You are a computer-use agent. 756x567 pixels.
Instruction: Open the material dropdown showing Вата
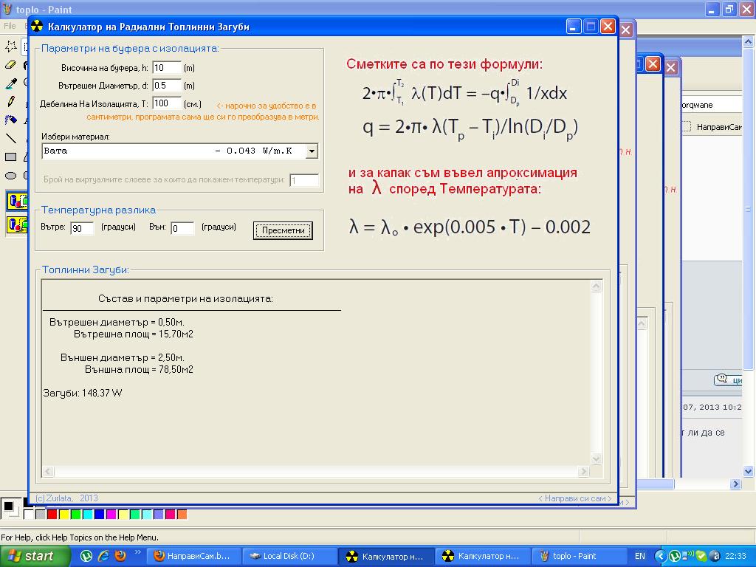tap(312, 151)
